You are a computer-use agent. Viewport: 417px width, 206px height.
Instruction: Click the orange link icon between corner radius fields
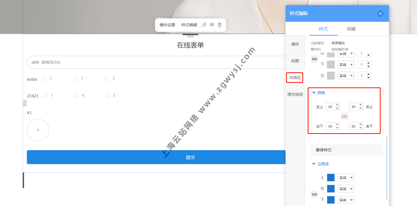click(345, 116)
